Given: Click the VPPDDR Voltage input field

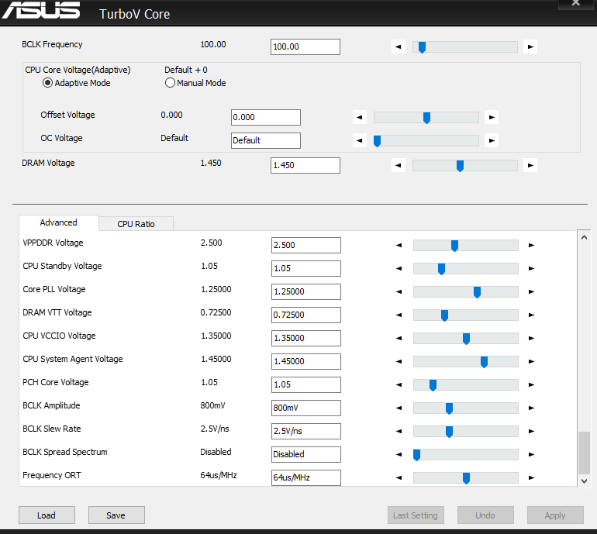Looking at the screenshot, I should (306, 245).
